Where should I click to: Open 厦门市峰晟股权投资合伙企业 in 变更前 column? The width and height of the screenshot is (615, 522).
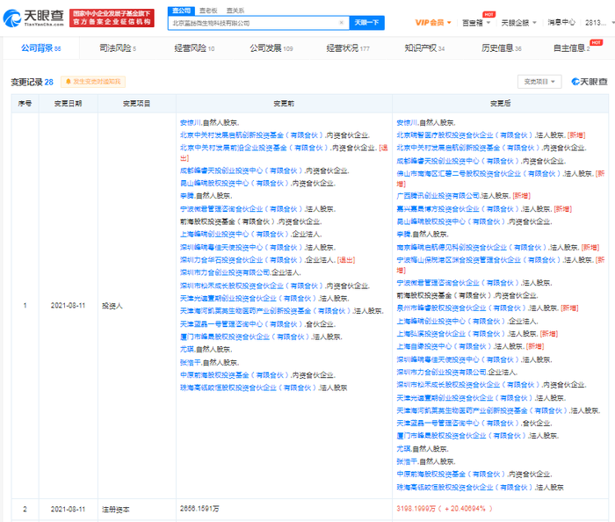pos(245,337)
